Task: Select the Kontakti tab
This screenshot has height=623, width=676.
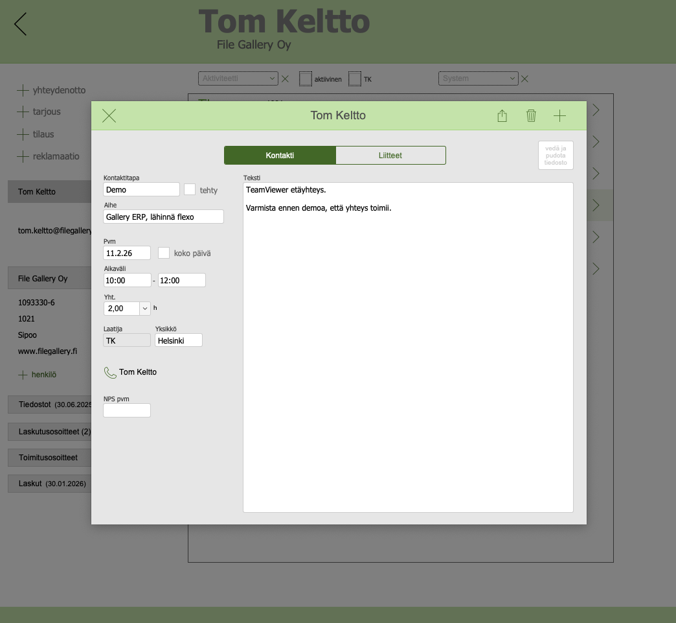Action: tap(280, 156)
